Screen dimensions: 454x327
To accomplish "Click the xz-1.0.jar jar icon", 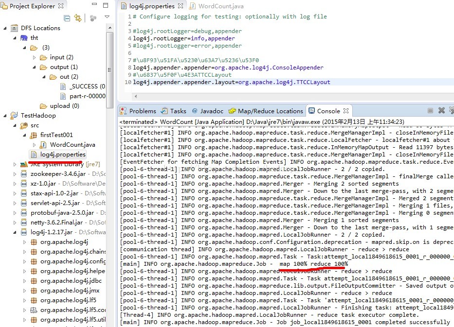I will [24, 184].
